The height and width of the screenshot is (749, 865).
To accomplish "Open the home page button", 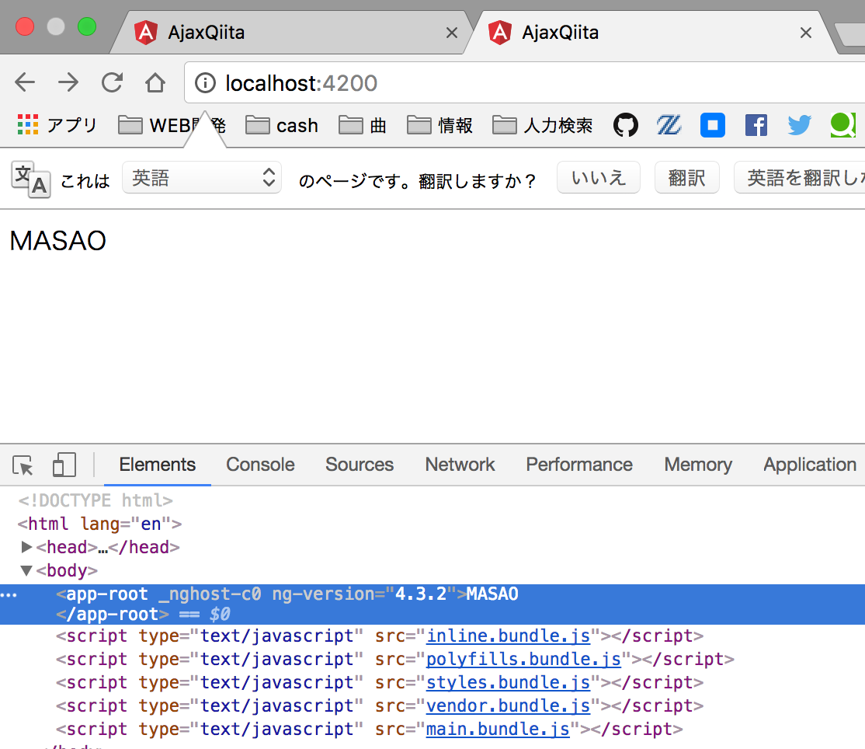I will (x=155, y=83).
